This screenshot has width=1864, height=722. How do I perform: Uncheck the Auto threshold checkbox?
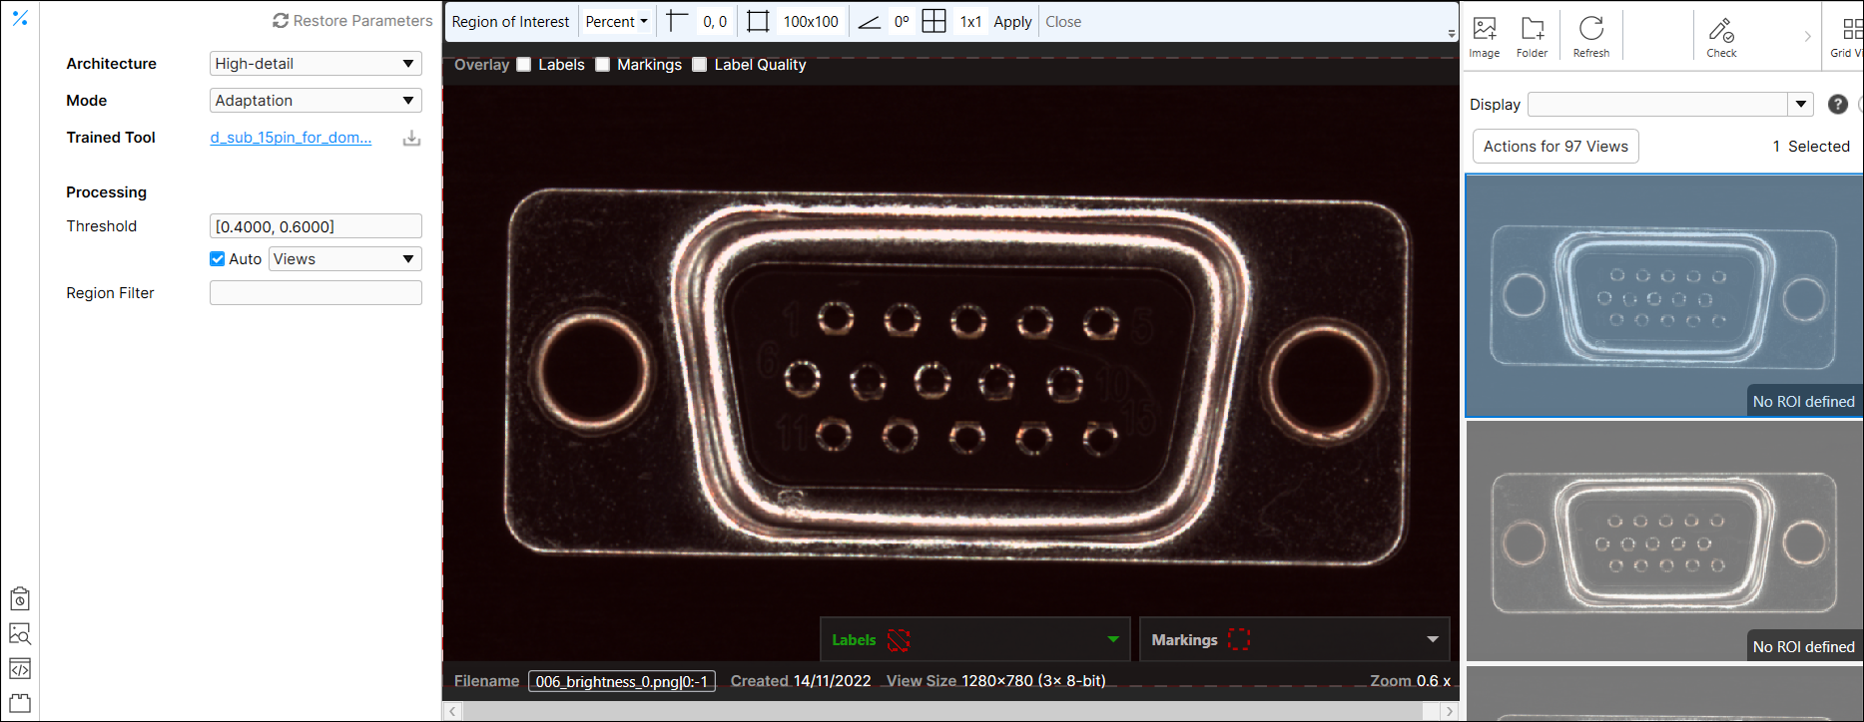(x=218, y=259)
